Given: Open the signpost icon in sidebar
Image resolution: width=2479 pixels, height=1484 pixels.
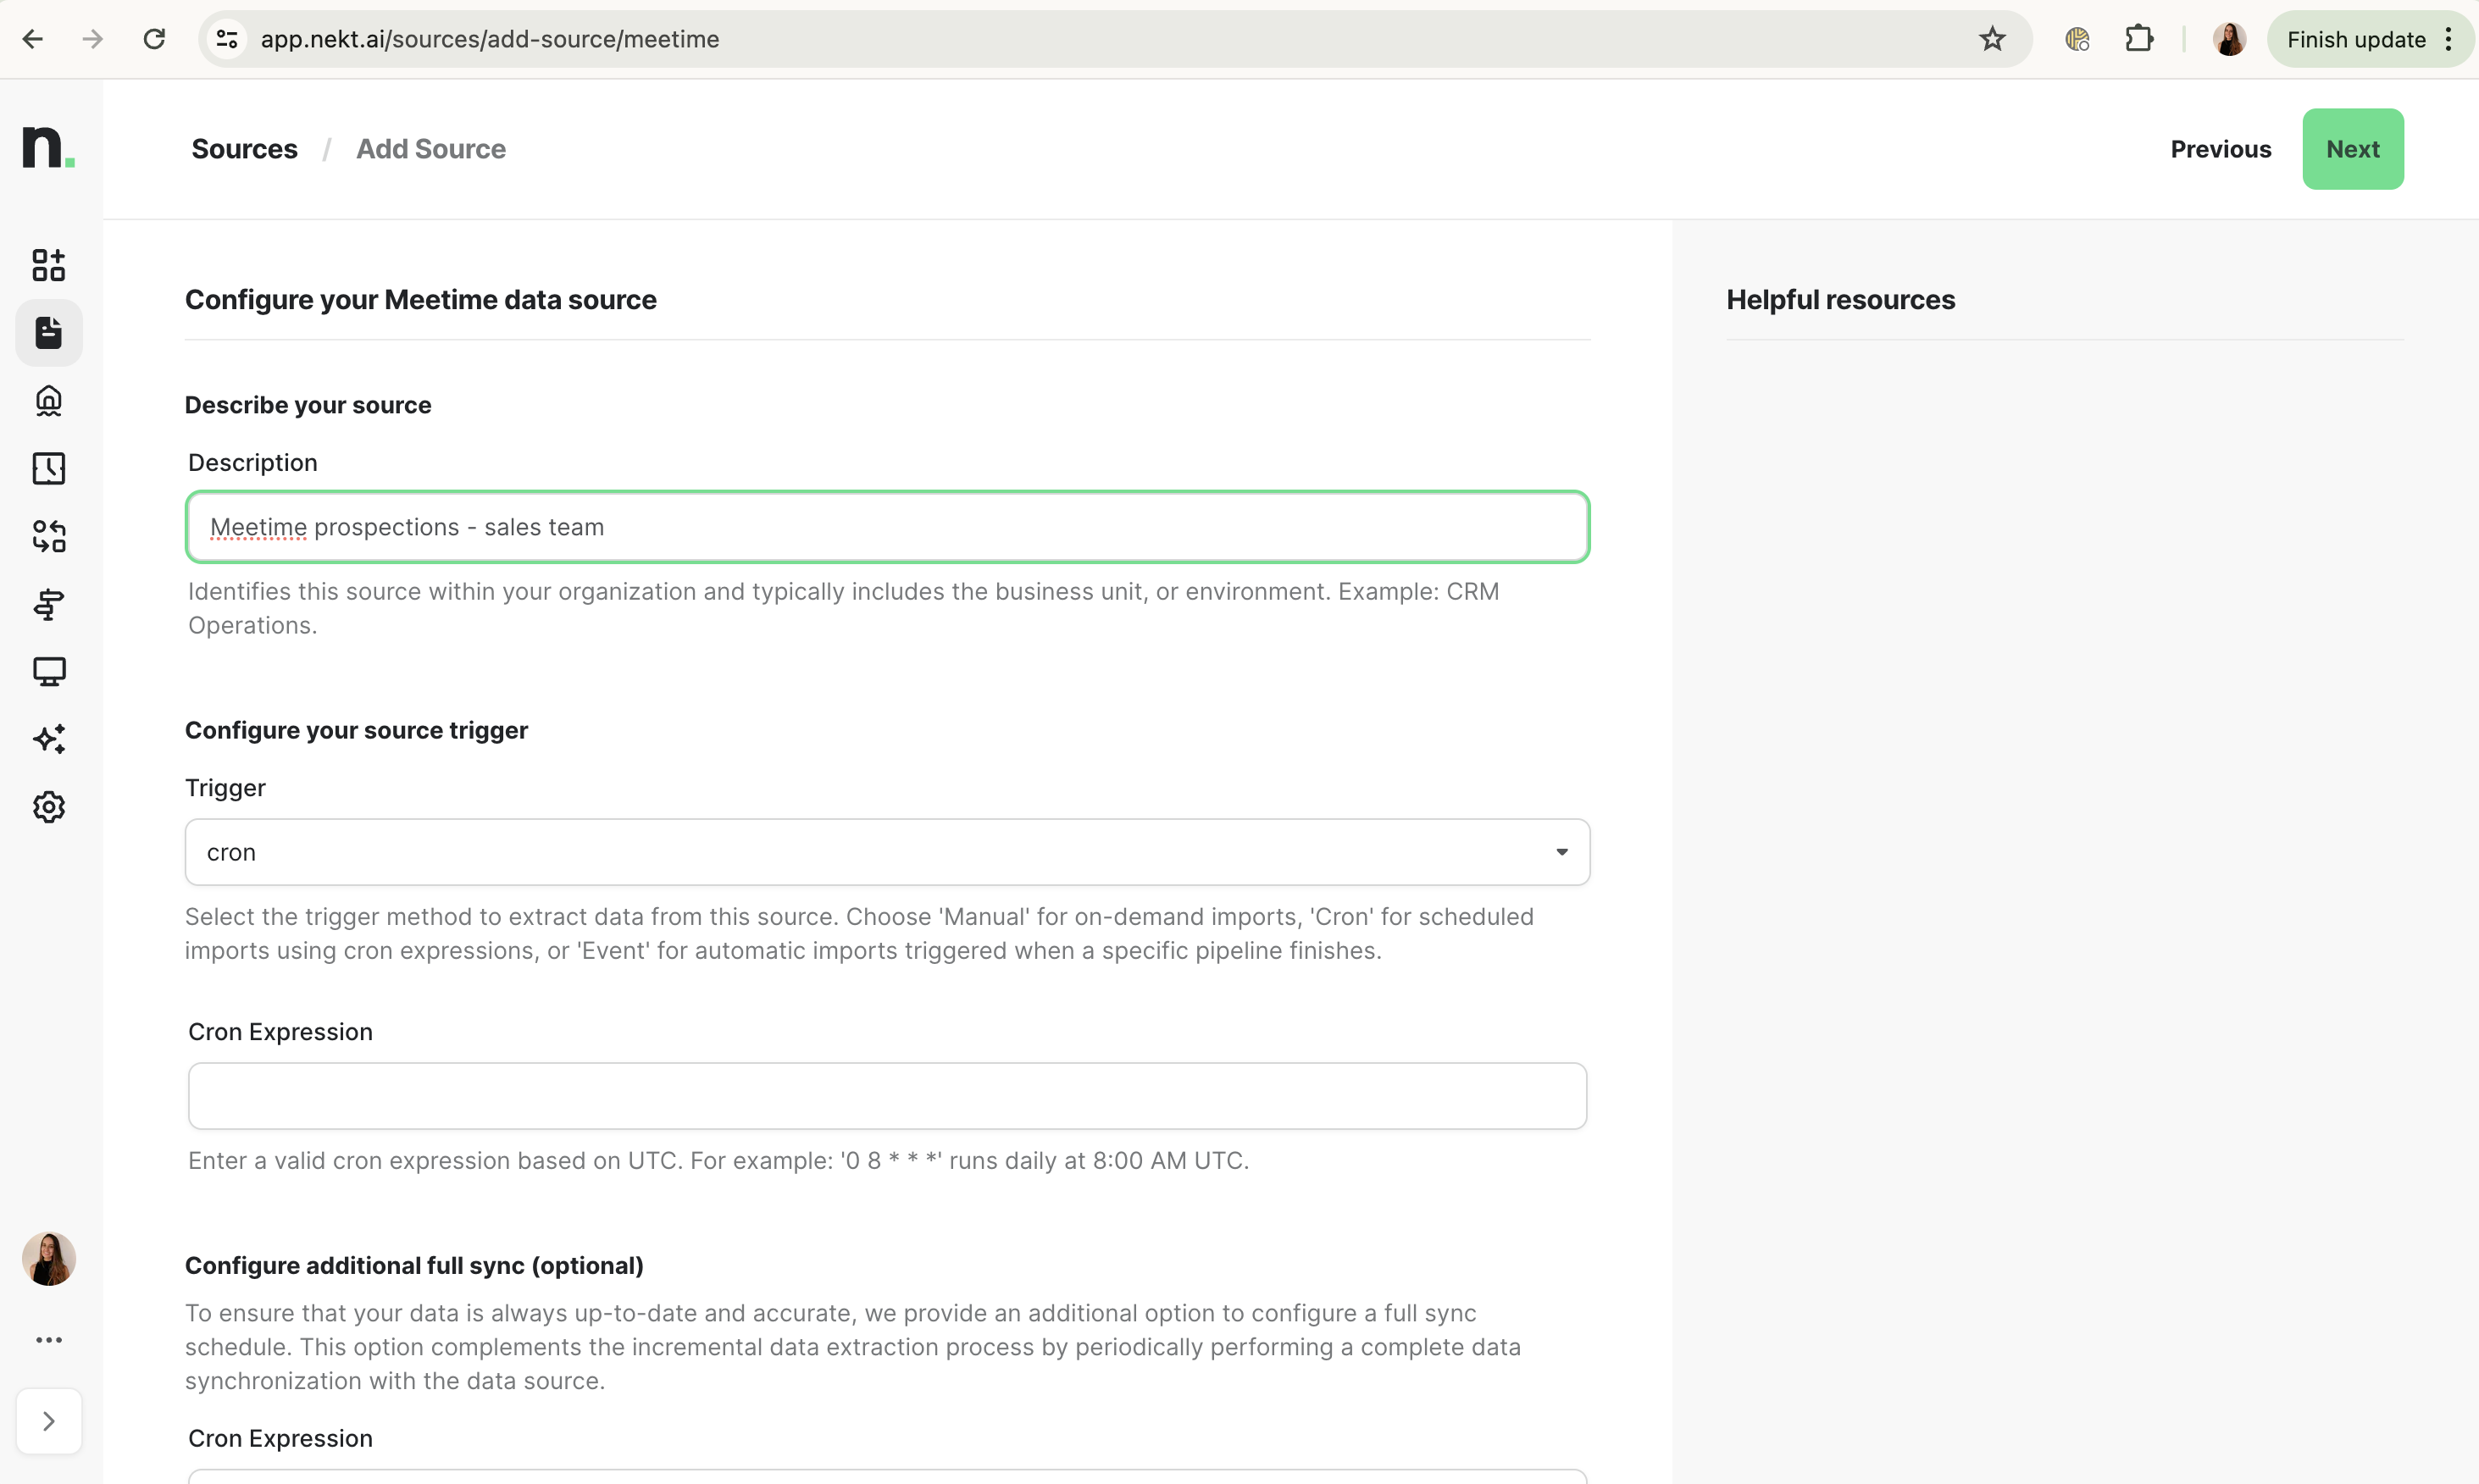Looking at the screenshot, I should tap(48, 604).
